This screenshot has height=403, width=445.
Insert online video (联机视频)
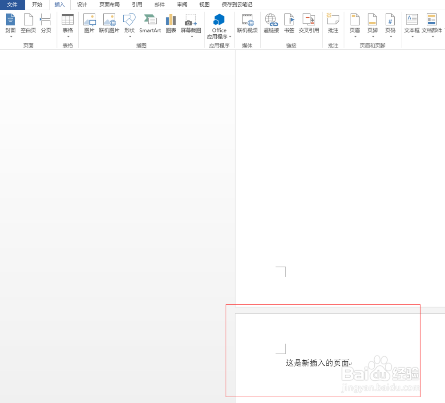click(x=247, y=24)
